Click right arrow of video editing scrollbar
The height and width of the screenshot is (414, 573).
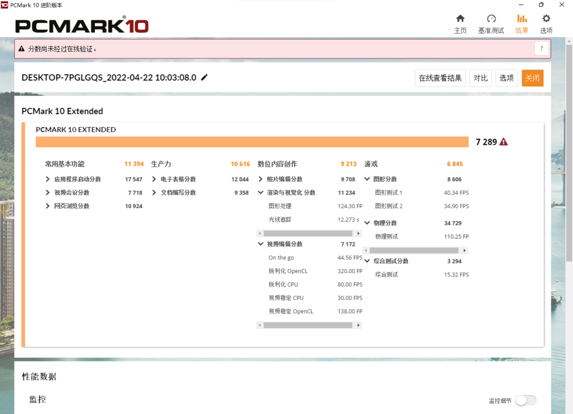(358, 325)
